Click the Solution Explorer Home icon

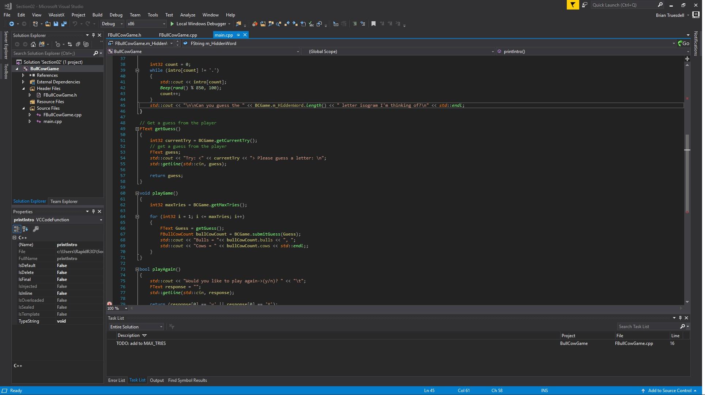coord(33,44)
